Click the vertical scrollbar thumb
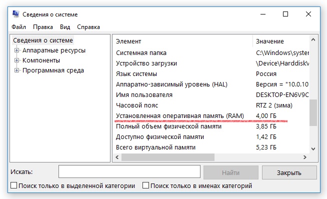This screenshot has width=327, height=199. [313, 112]
